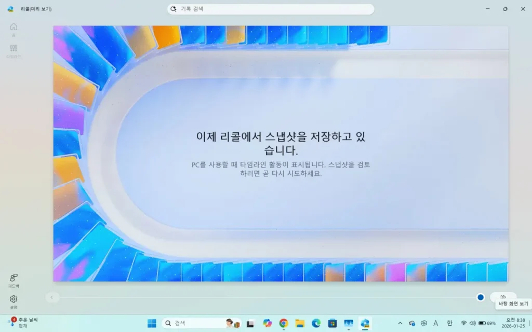Open the Timeline view in sidebar
The image size is (532, 332).
(x=14, y=50)
